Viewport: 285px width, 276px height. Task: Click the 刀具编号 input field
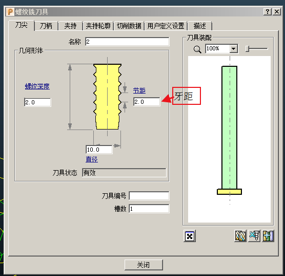coord(149,196)
